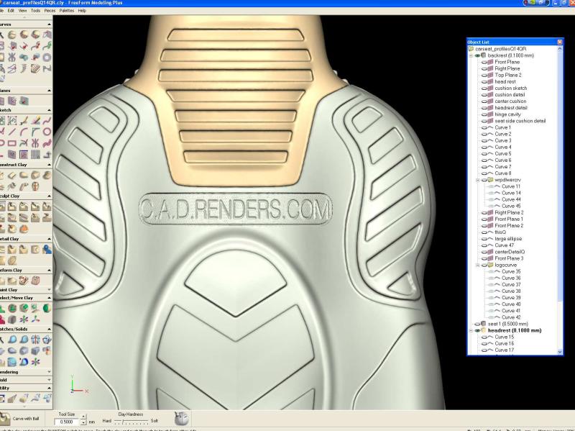The image size is (575, 431).
Task: Collapse the Construct Clay palette section
Action: [x=49, y=165]
